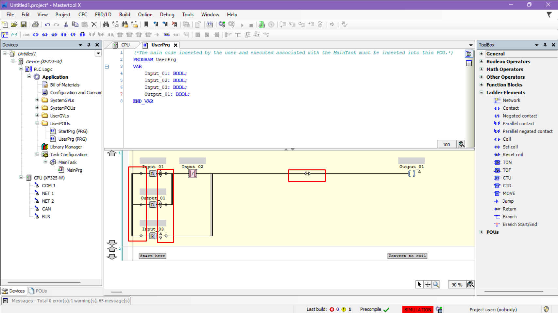Select the Coil element in ToolBox
The width and height of the screenshot is (558, 313).
click(506, 139)
